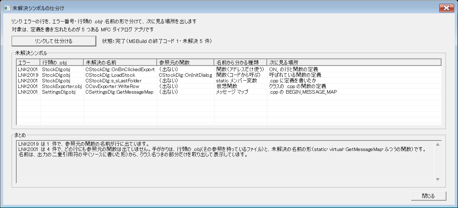Click the summary scrollbar down arrow
The height and width of the screenshot is (208, 458).
pos(438,179)
